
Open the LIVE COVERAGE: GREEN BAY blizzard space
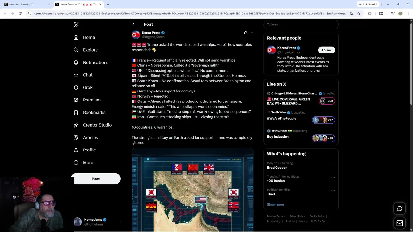[288, 101]
